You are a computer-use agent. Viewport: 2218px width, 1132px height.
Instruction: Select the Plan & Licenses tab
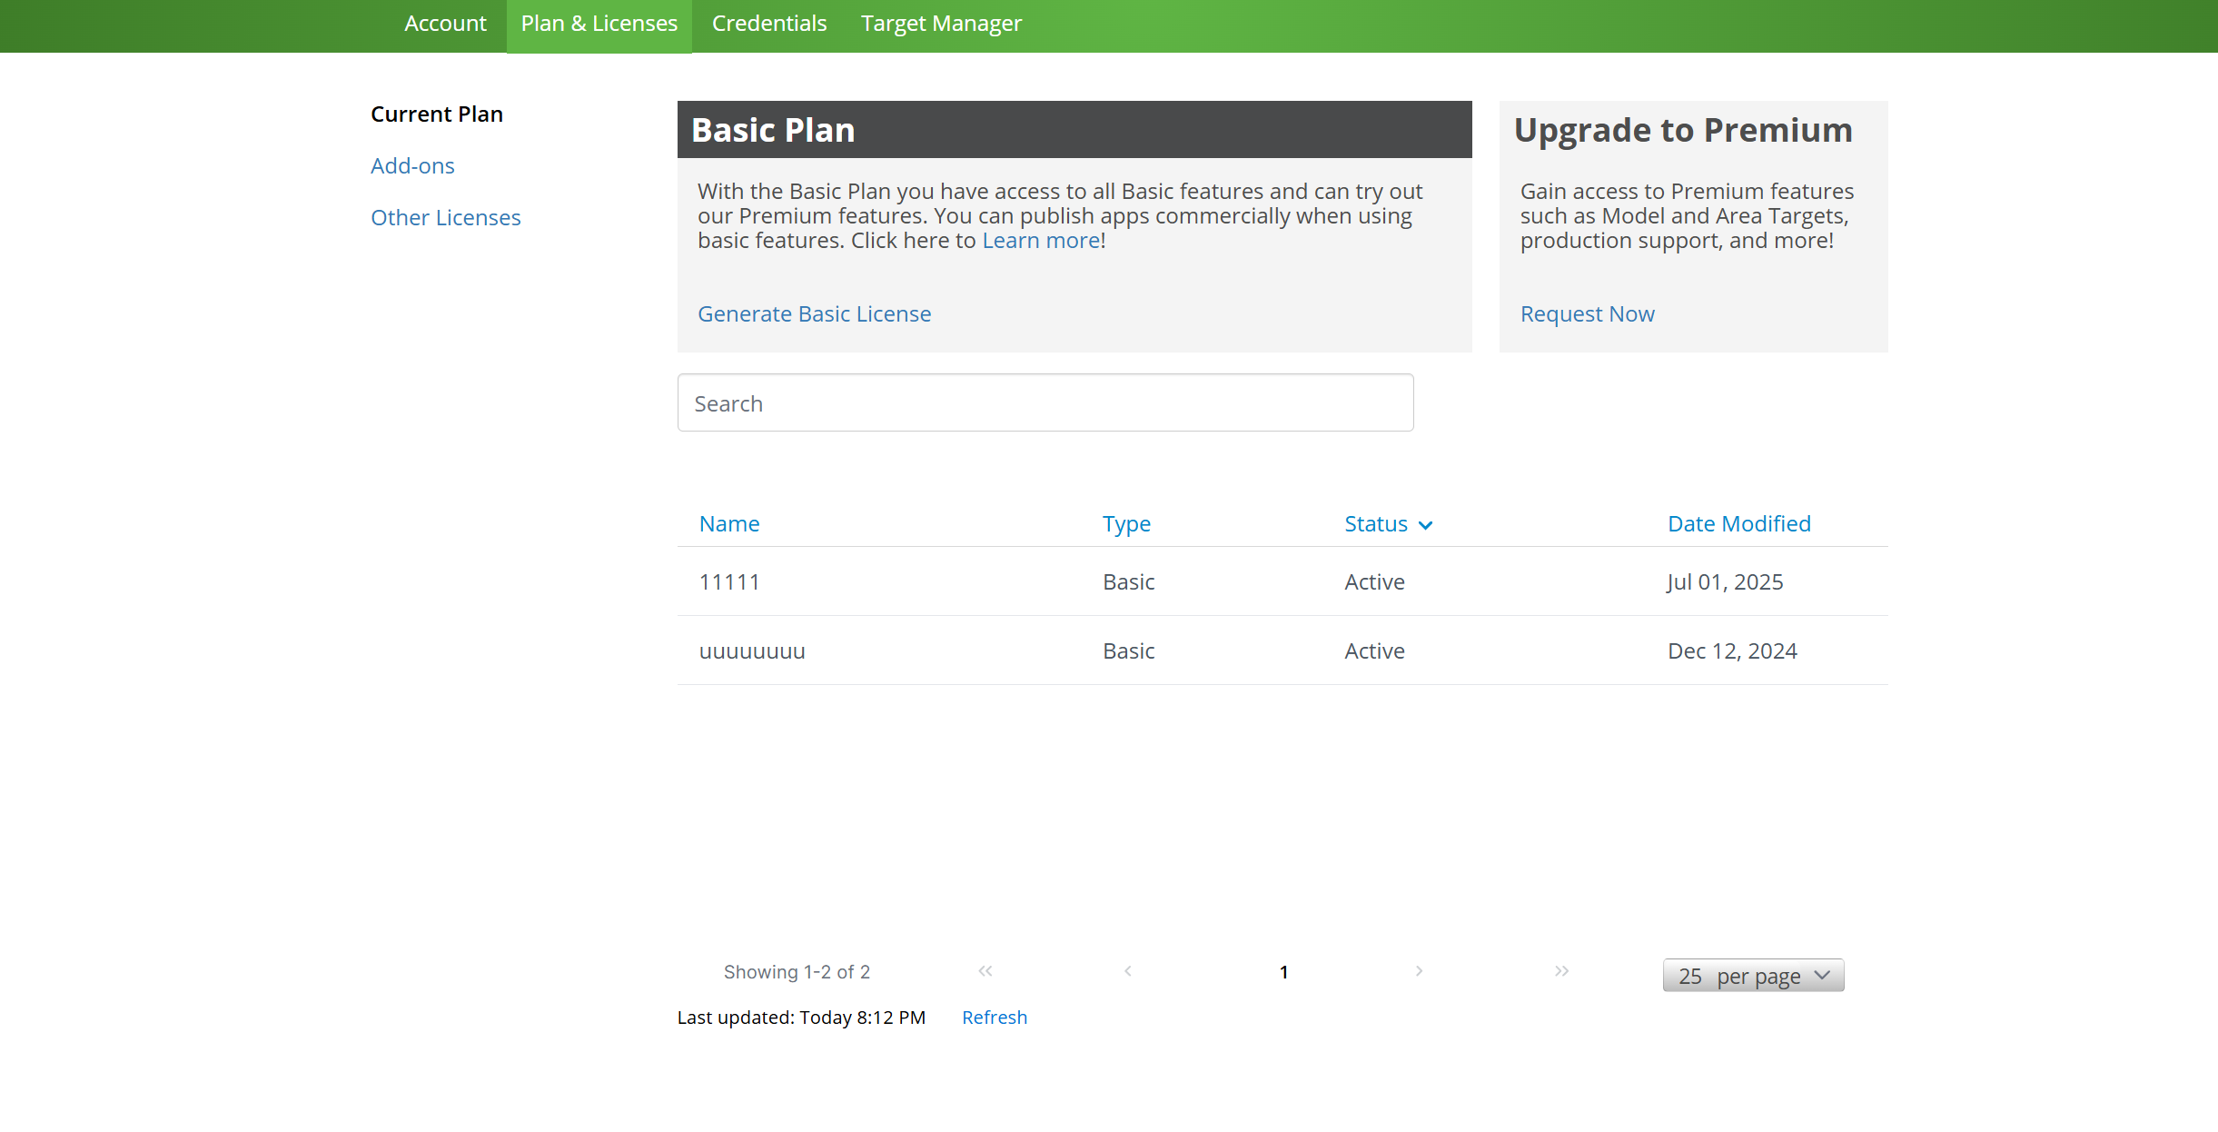(599, 24)
